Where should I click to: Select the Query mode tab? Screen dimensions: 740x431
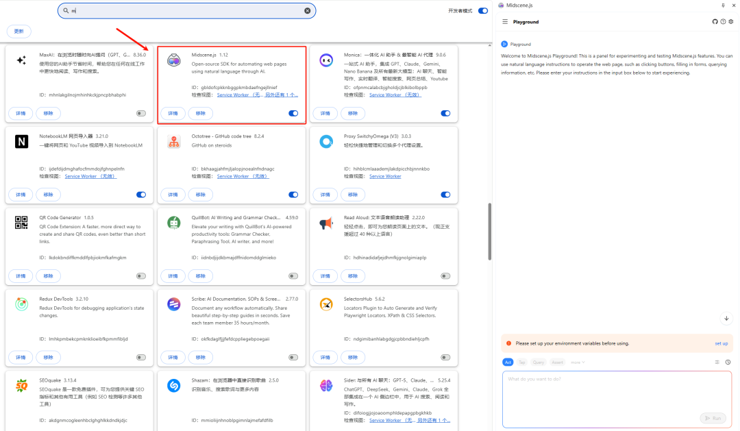pyautogui.click(x=539, y=362)
